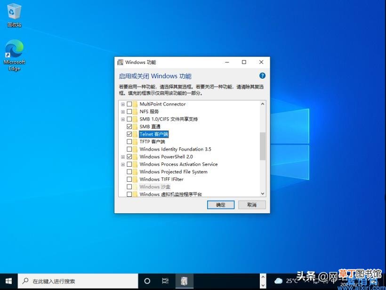Uncheck the Windows PowerShell 2.0 checkbox
This screenshot has height=290, width=386.
click(129, 157)
